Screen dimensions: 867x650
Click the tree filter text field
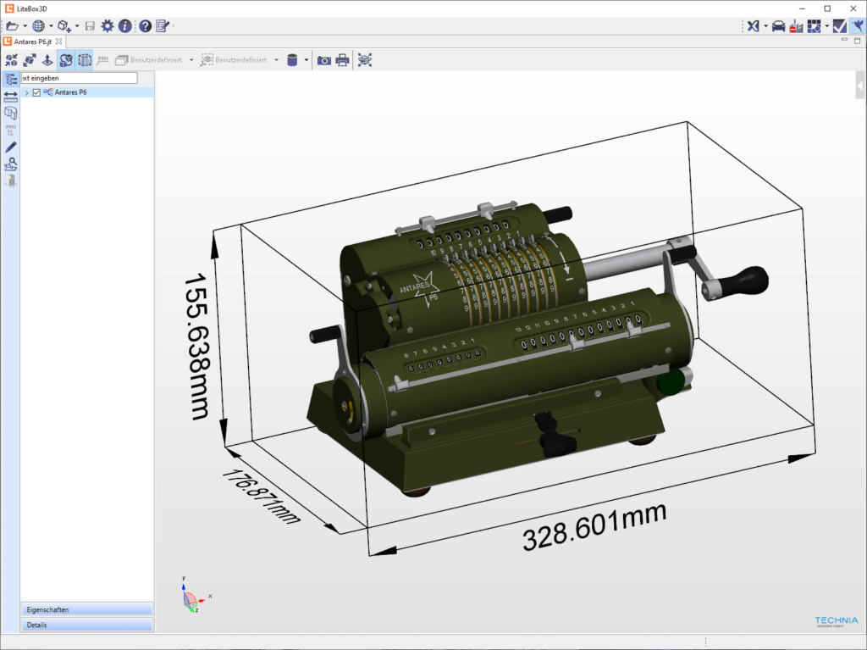(x=79, y=78)
